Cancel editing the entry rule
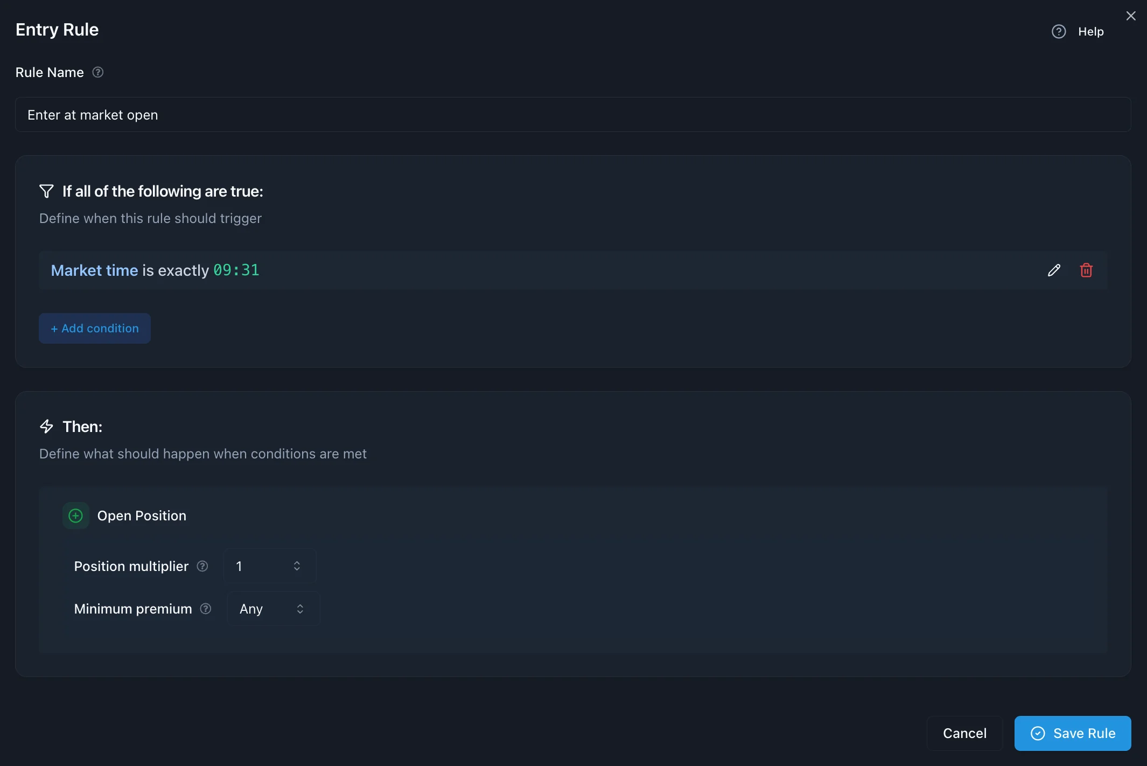Image resolution: width=1147 pixels, height=766 pixels. click(x=964, y=733)
